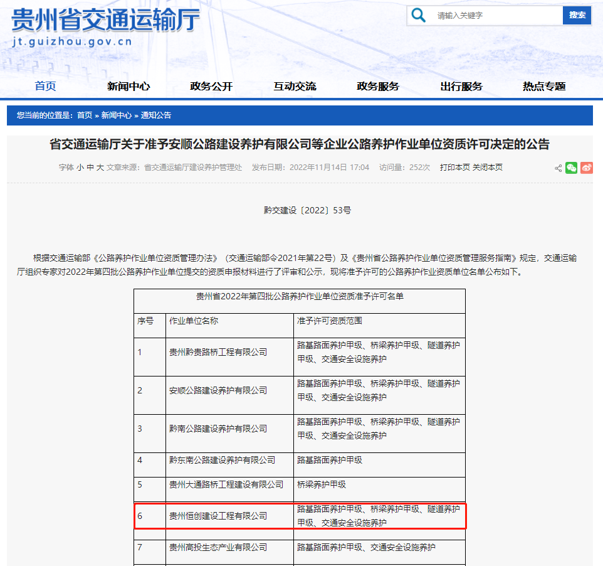The height and width of the screenshot is (566, 603).
Task: Click 打印本页 print link
Action: pos(455,168)
